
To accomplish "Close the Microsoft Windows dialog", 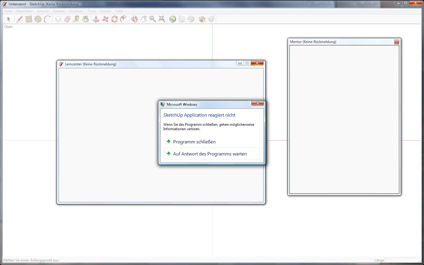I will pyautogui.click(x=258, y=103).
